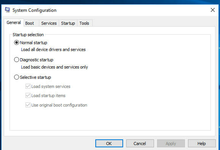This screenshot has height=150, width=220.
Task: Select the Selective startup option
Action: tap(16, 77)
